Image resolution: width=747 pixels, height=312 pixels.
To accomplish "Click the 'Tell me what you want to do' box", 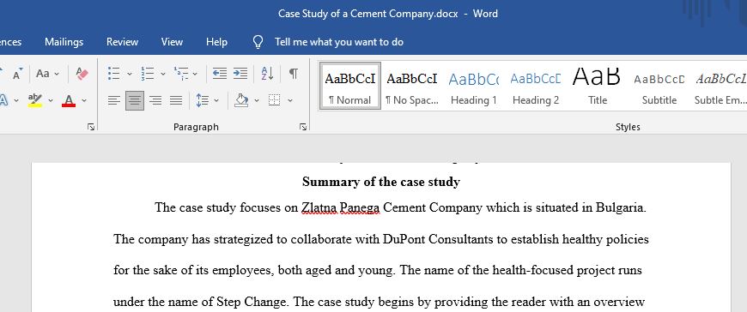I will tap(338, 42).
